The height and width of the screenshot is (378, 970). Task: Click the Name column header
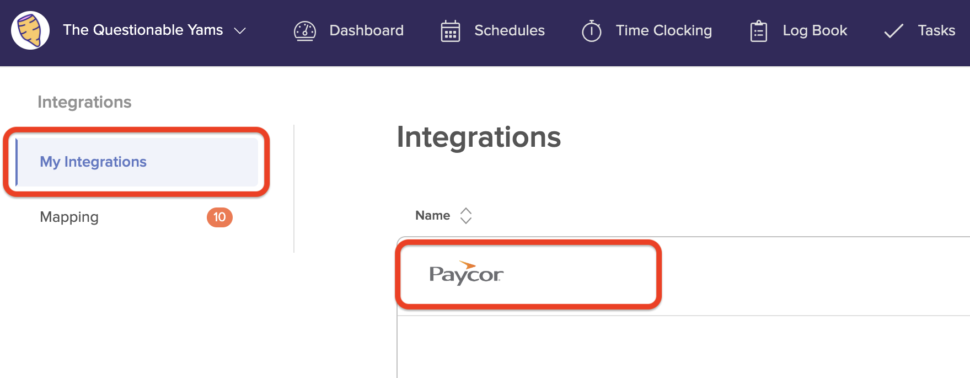click(432, 215)
